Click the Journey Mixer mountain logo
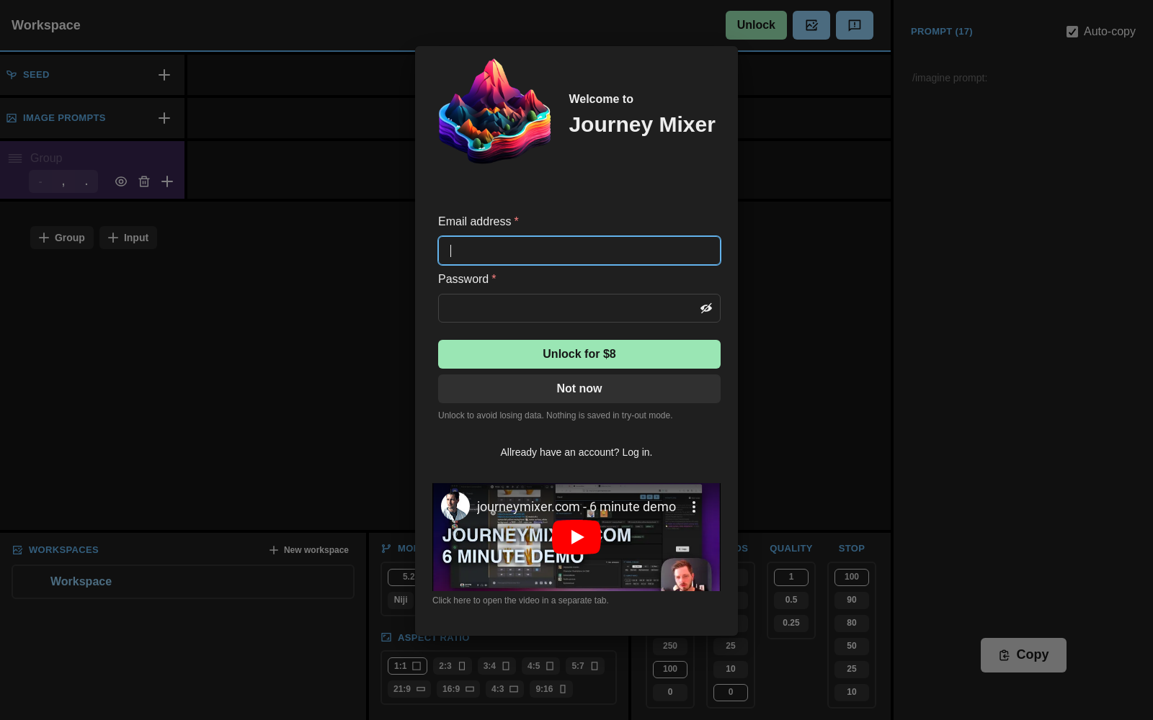The width and height of the screenshot is (1153, 720). coord(495,110)
